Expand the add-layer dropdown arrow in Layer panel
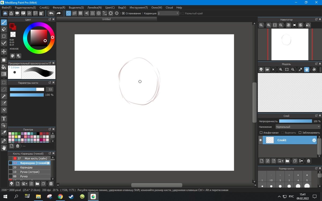Viewport: 322px width, 201px height. click(x=283, y=161)
